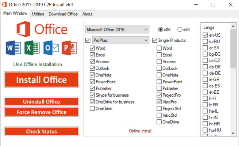Open the Download Office tab
The width and height of the screenshot is (239, 146).
pyautogui.click(x=63, y=14)
